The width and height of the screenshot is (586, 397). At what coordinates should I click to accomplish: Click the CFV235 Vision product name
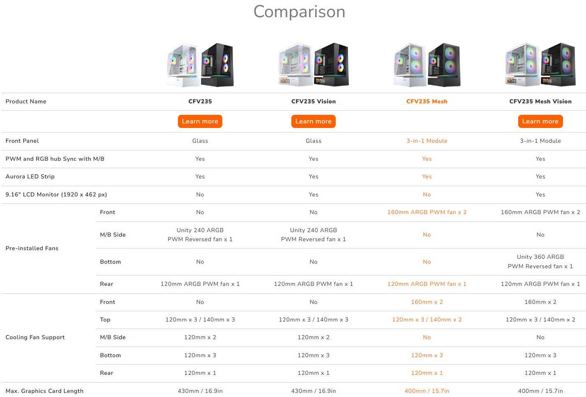(x=314, y=101)
